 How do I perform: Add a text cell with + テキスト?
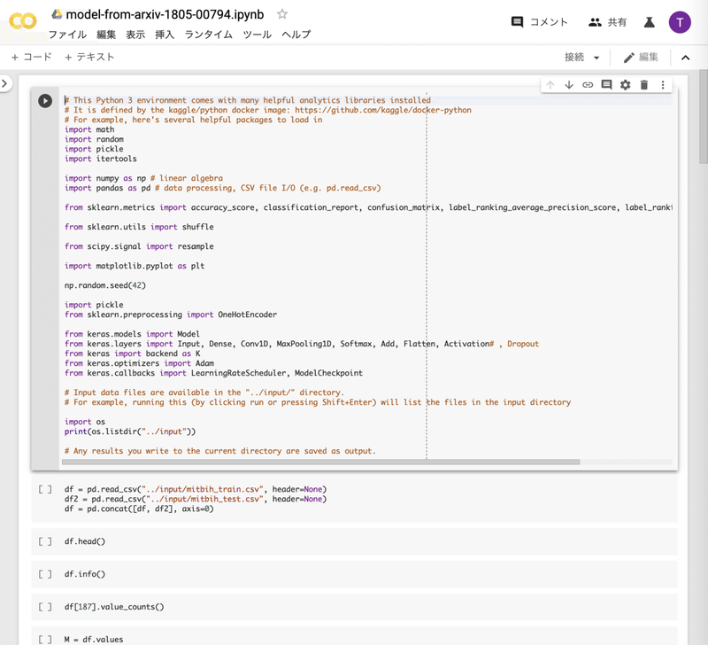click(x=89, y=57)
